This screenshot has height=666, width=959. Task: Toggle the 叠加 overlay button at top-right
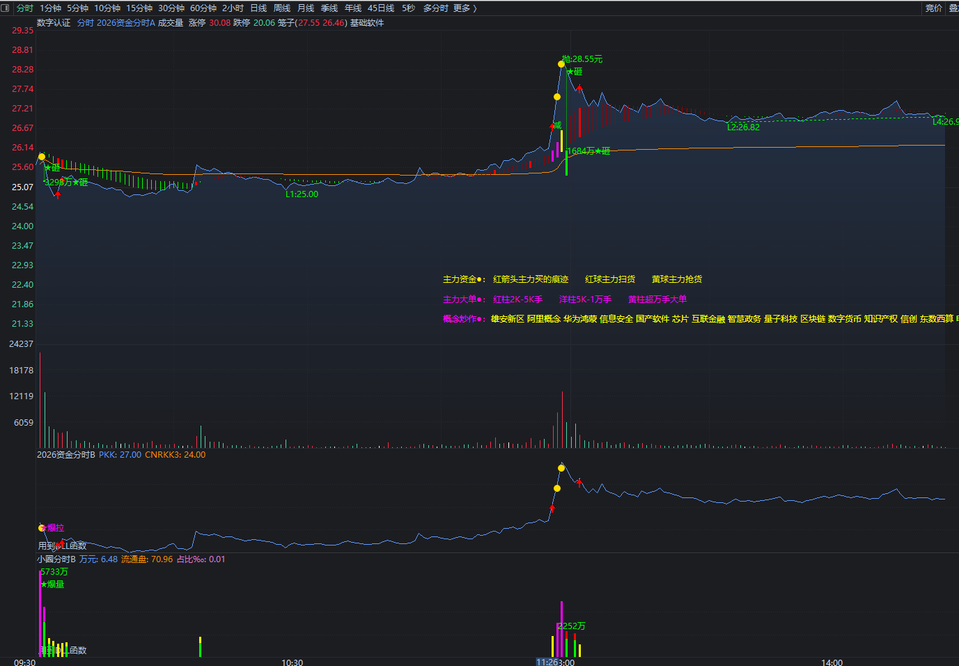[x=953, y=8]
